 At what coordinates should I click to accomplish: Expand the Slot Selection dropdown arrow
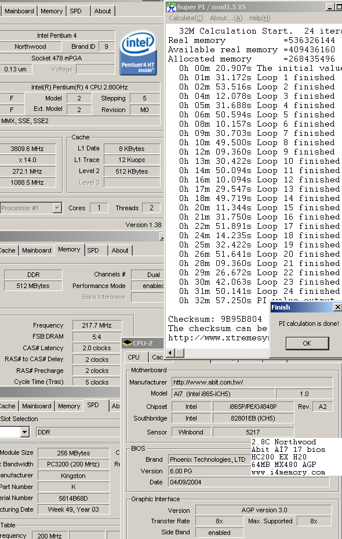24,432
